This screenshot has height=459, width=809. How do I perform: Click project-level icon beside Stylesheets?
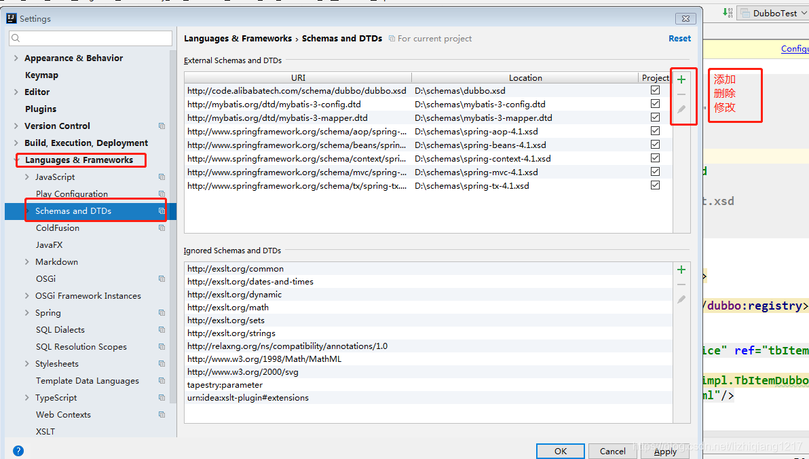[162, 364]
